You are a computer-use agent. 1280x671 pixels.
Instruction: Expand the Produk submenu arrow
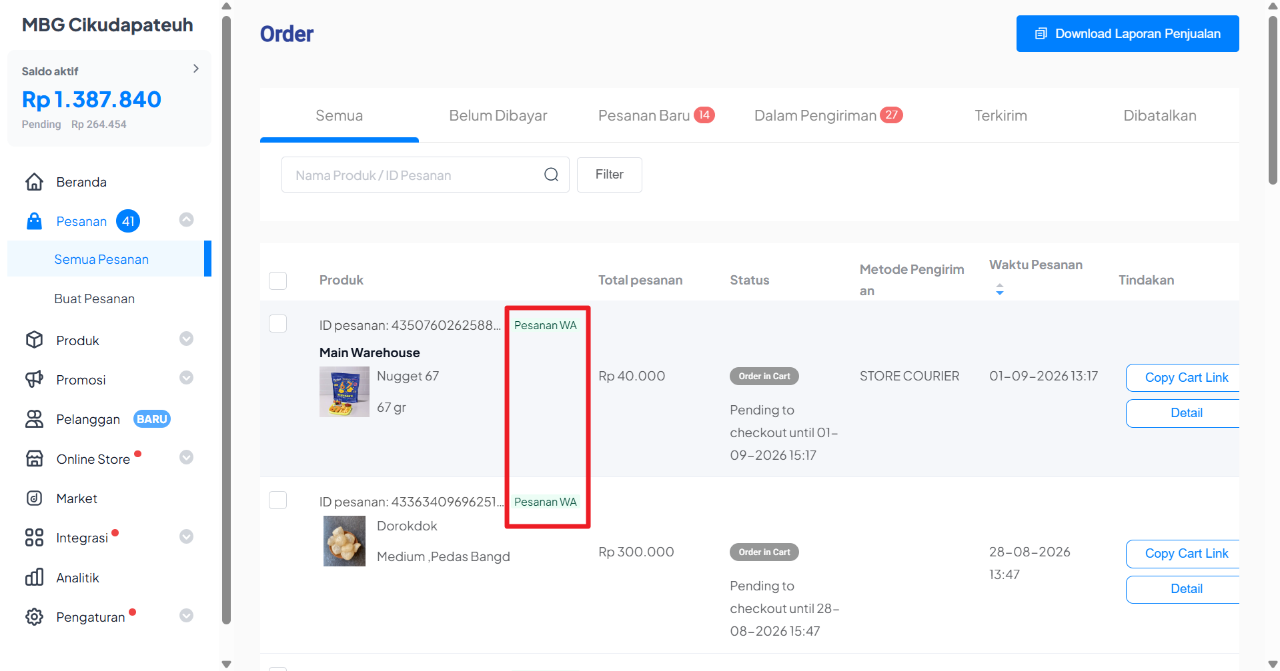click(187, 338)
